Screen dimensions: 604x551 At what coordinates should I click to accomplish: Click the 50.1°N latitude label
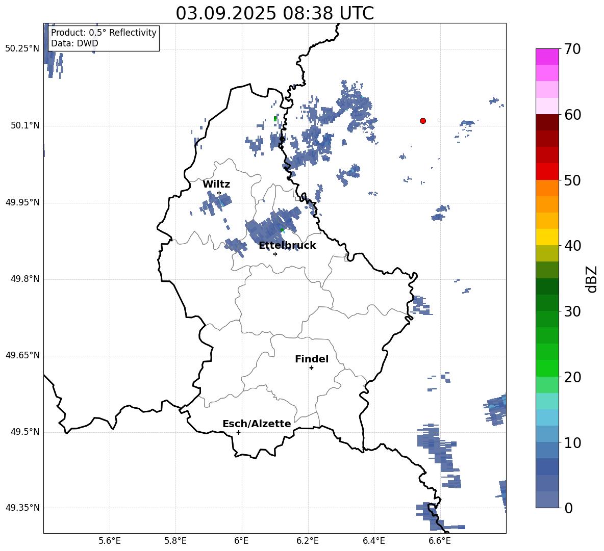tap(25, 125)
